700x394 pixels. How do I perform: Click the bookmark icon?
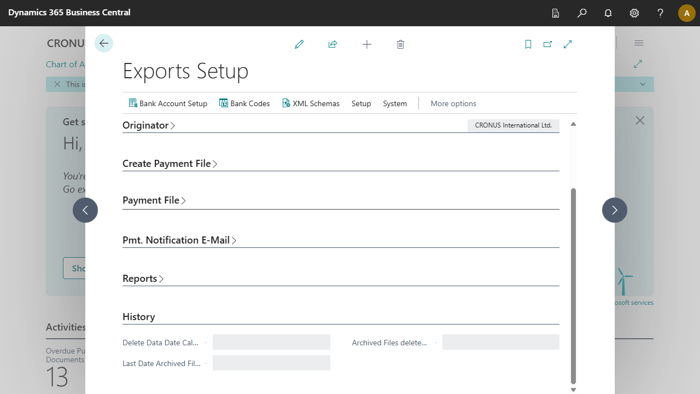click(528, 44)
